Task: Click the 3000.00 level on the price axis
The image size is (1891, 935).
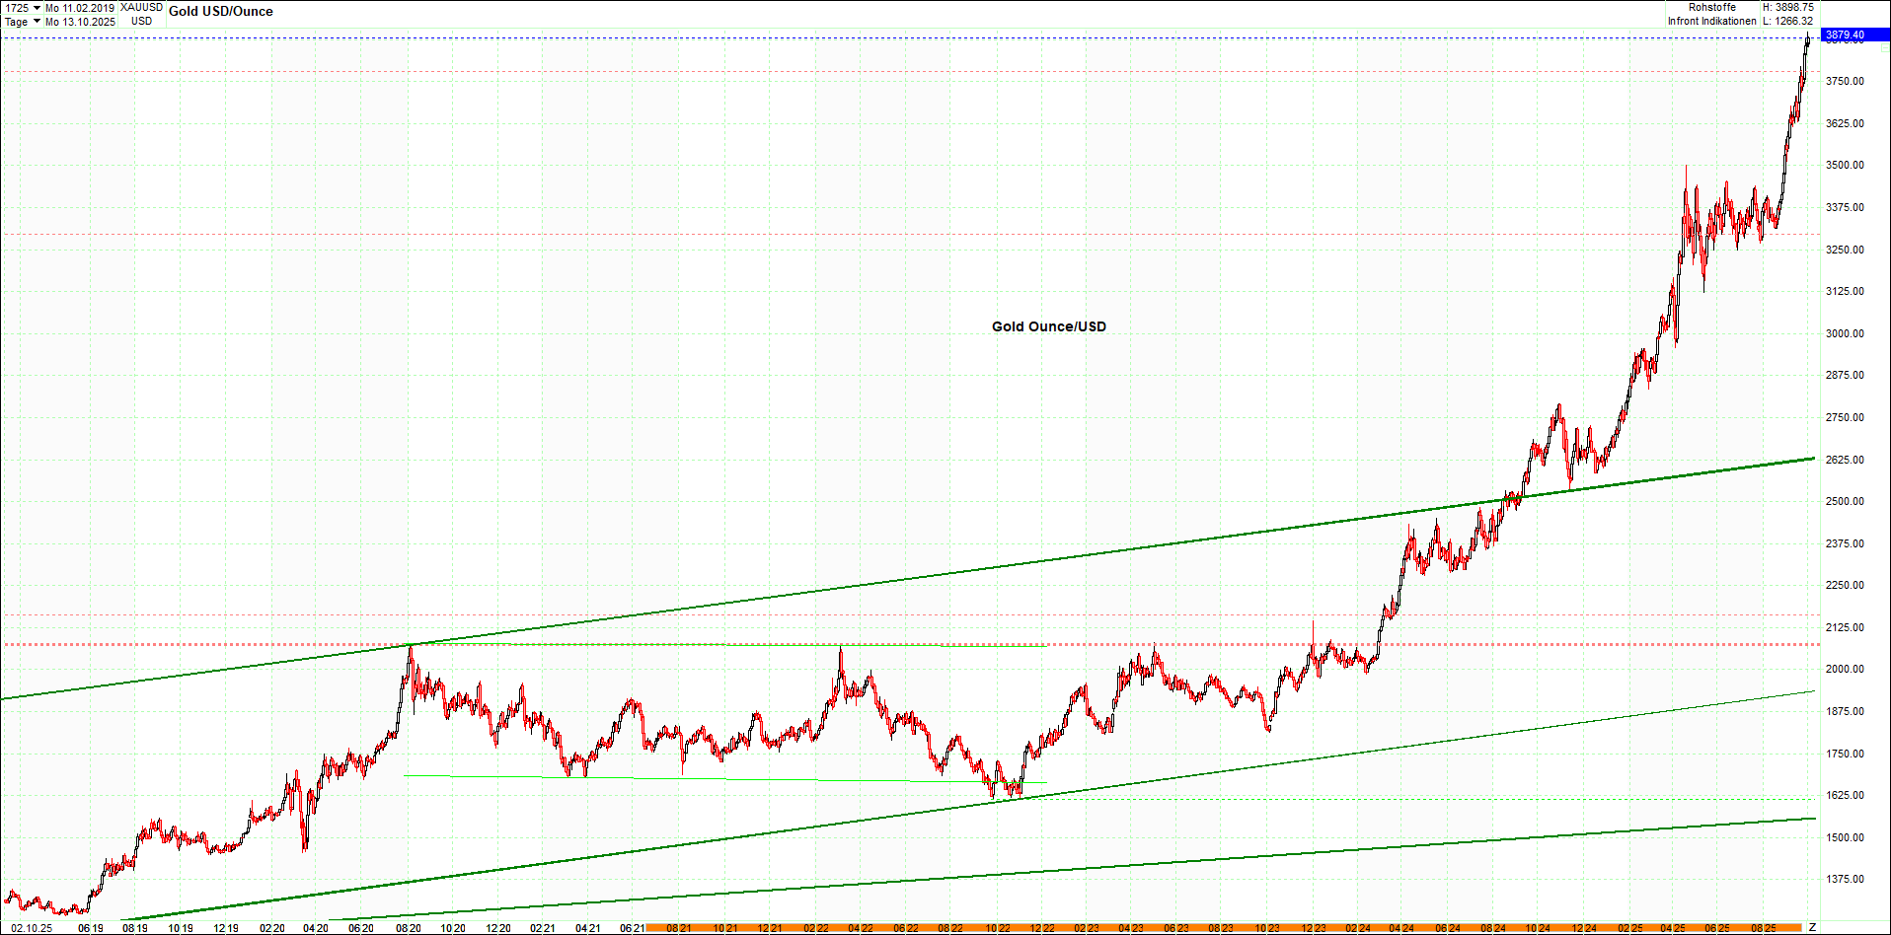Action: pyautogui.click(x=1844, y=333)
